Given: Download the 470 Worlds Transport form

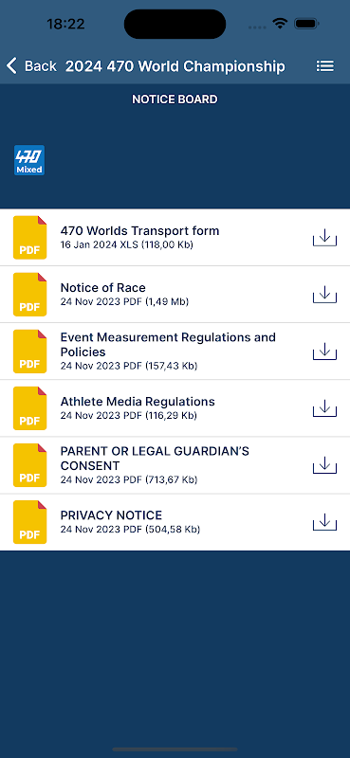Looking at the screenshot, I should click(x=324, y=238).
